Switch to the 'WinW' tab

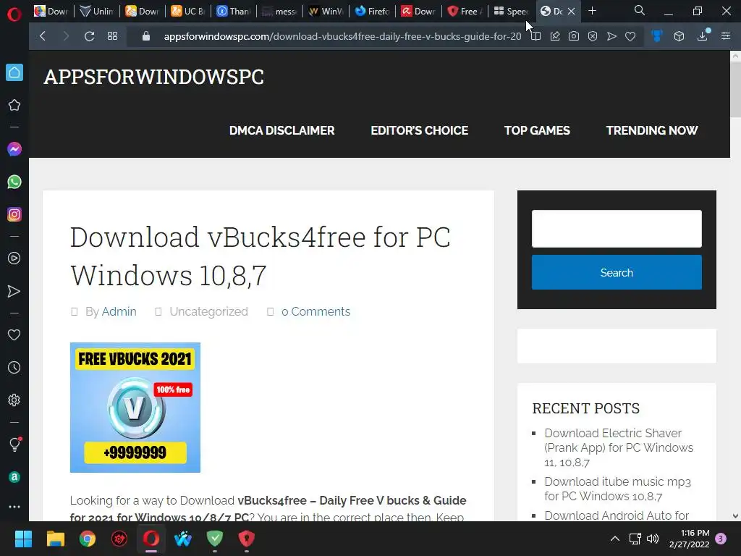click(326, 12)
